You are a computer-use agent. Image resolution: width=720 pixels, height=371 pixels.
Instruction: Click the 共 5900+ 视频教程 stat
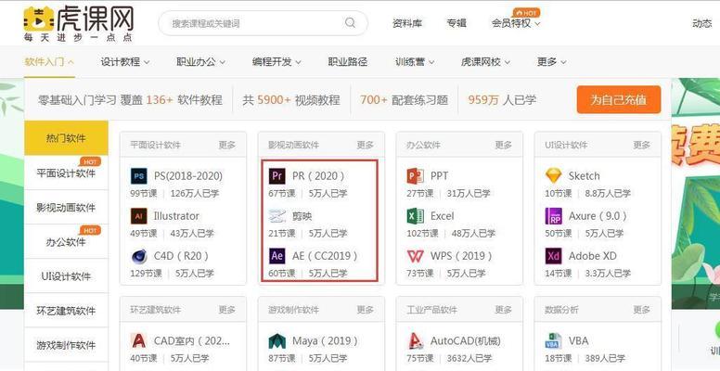pos(291,99)
